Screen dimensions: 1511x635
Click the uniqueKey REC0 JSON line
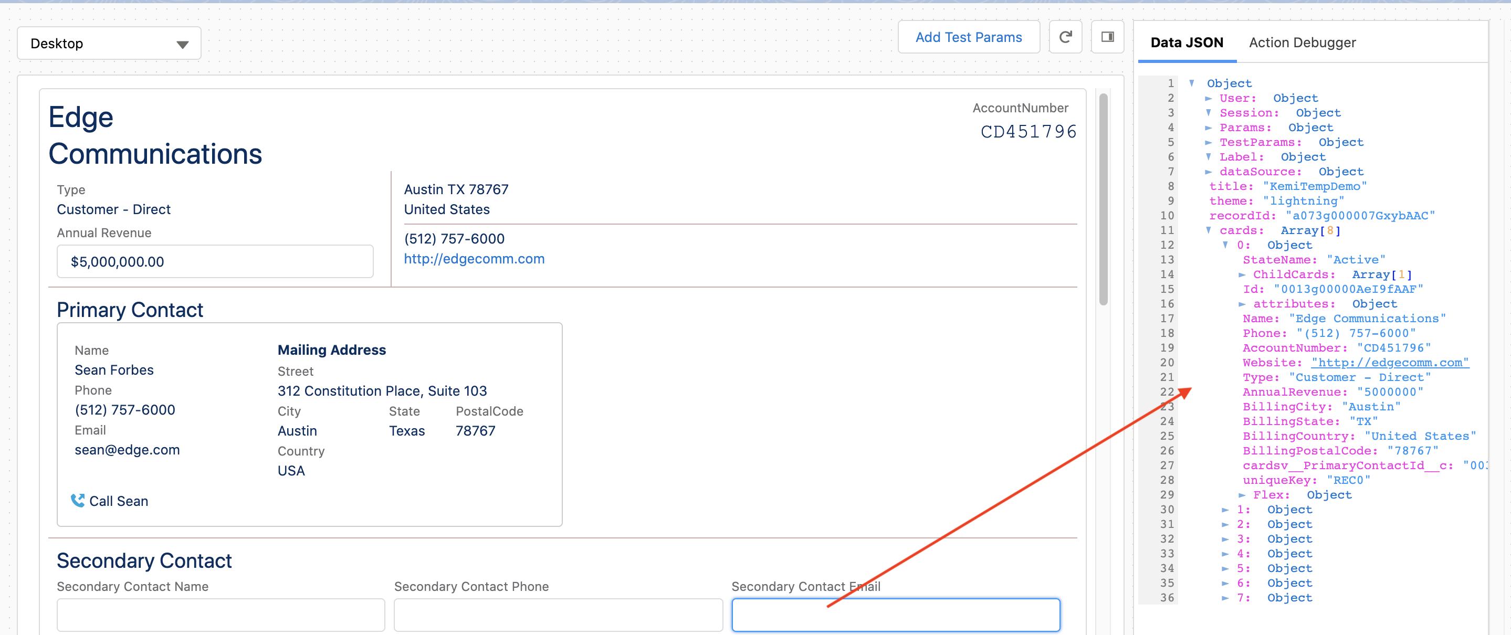(1306, 480)
